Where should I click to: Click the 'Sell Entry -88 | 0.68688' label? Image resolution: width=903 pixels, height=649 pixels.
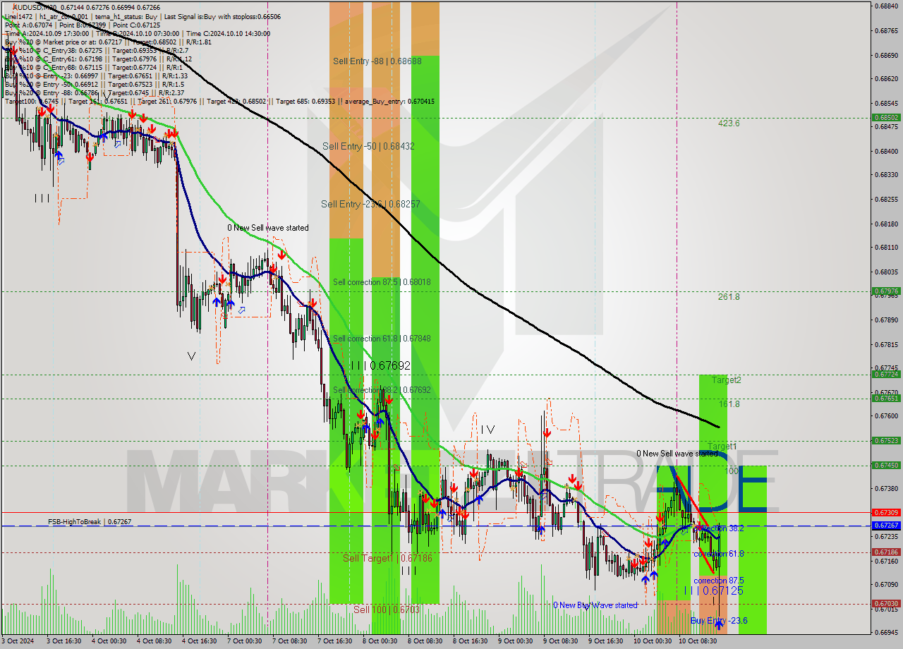coord(377,61)
